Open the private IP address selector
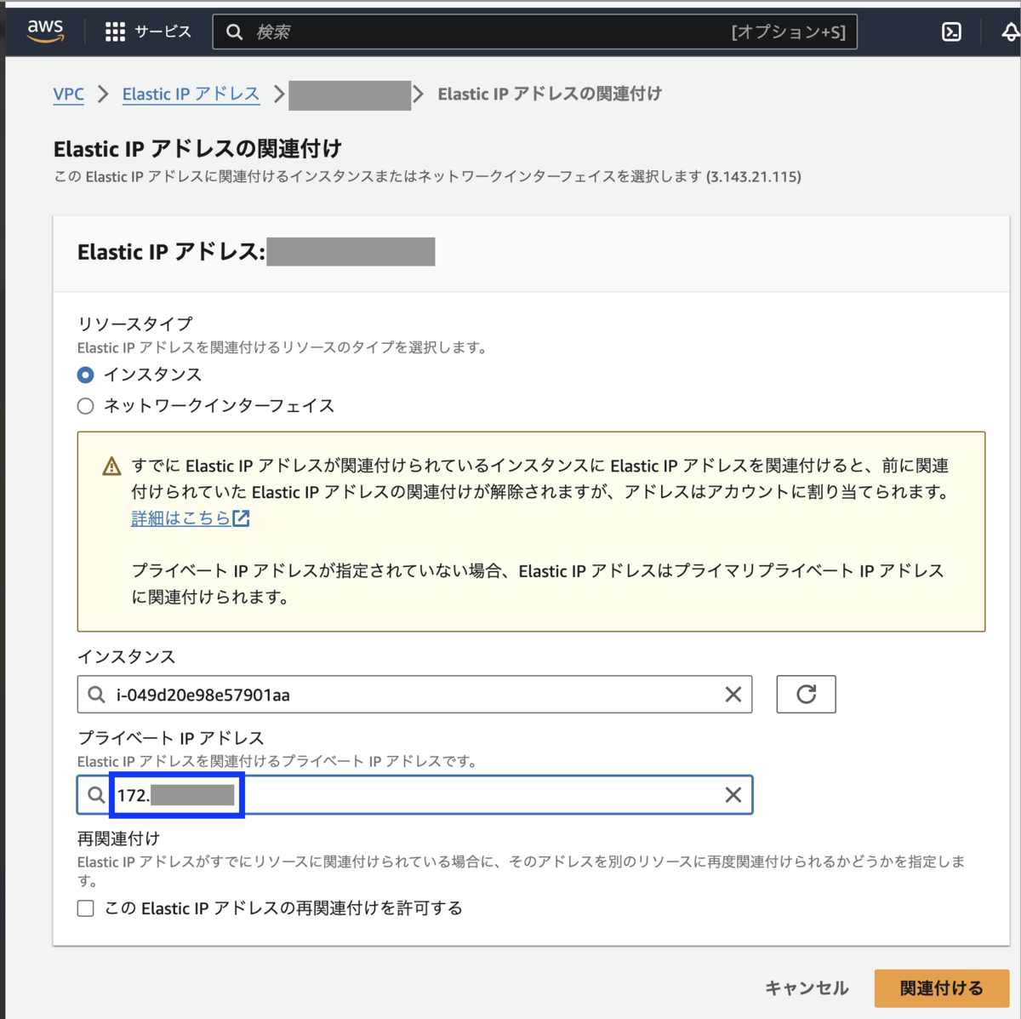The width and height of the screenshot is (1021, 1019). tap(383, 794)
